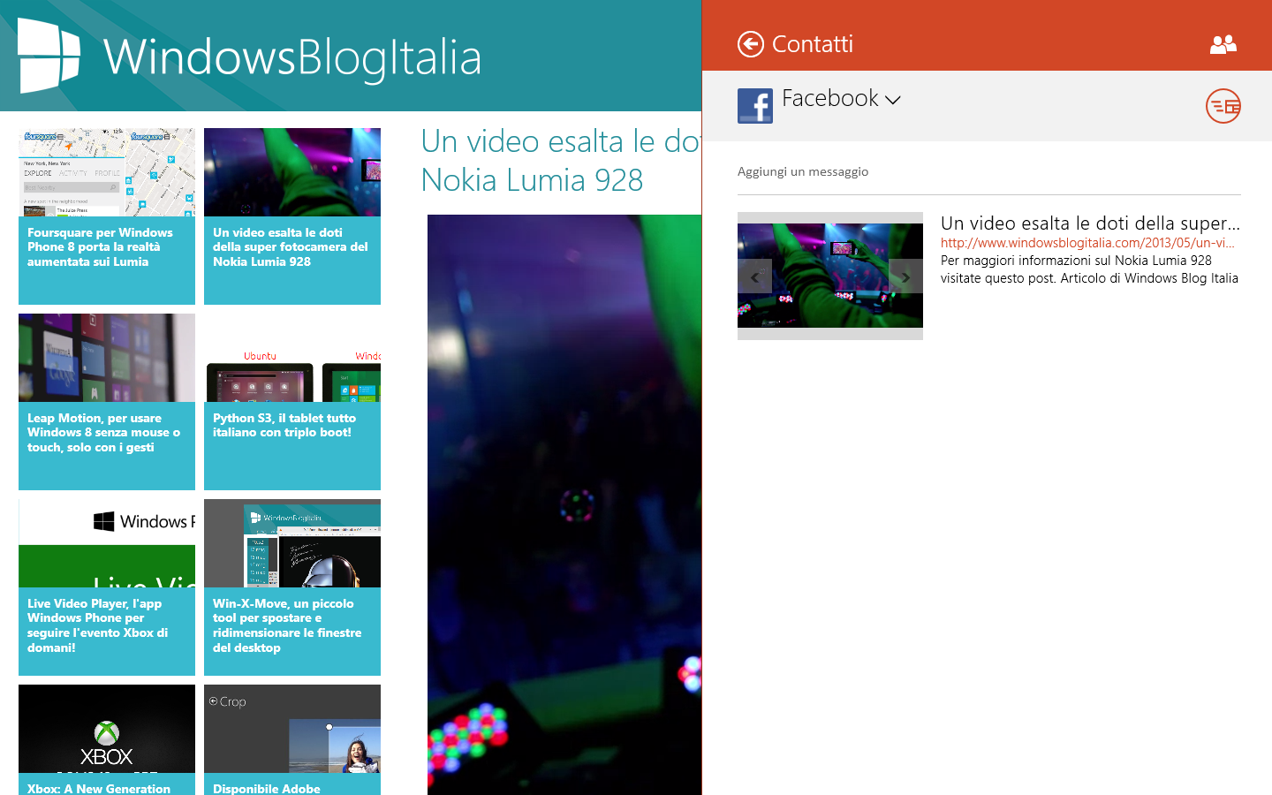Open the Foursquare per Windows Phone 8 tile
The height and width of the screenshot is (795, 1272).
107,216
